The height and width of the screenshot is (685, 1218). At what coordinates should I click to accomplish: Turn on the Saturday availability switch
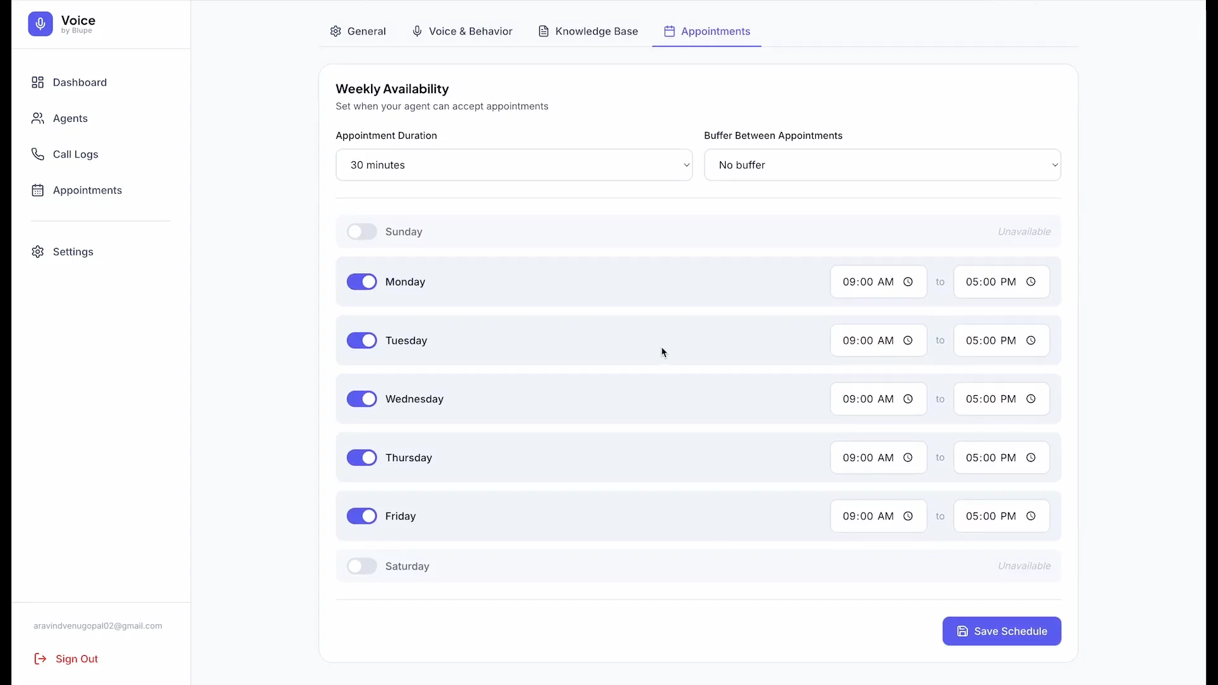[x=362, y=566]
